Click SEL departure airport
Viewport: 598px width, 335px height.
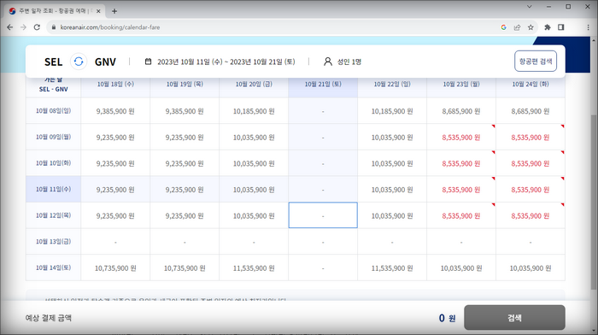tap(53, 62)
